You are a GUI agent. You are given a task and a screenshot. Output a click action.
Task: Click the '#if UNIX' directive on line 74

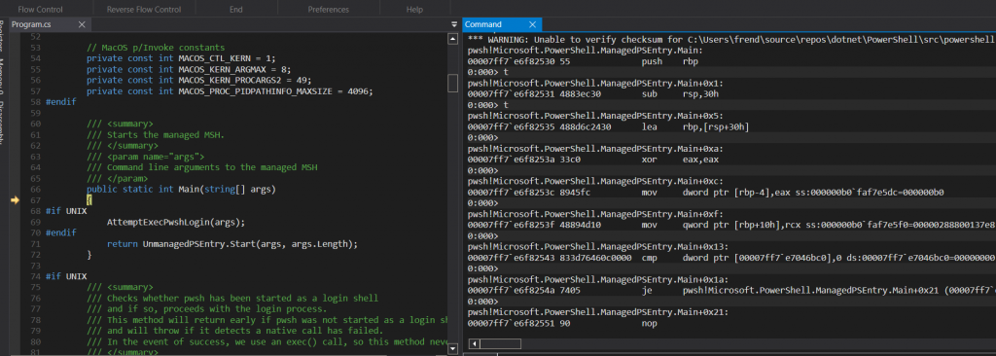point(66,276)
